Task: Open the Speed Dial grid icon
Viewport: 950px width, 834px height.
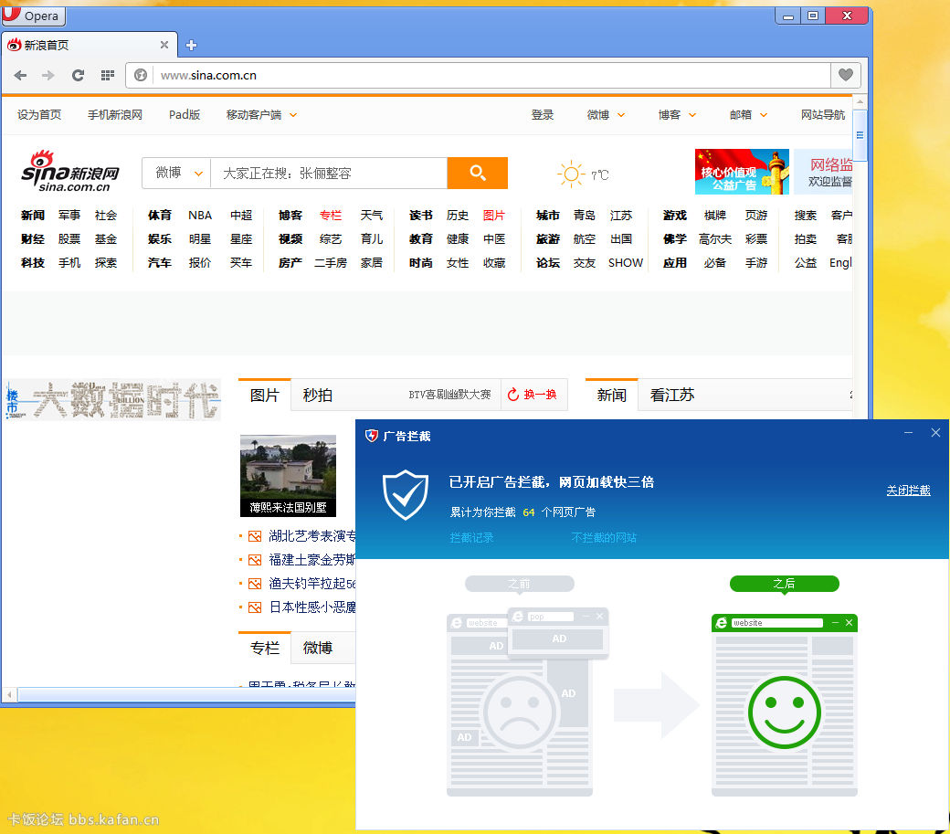Action: pos(107,75)
